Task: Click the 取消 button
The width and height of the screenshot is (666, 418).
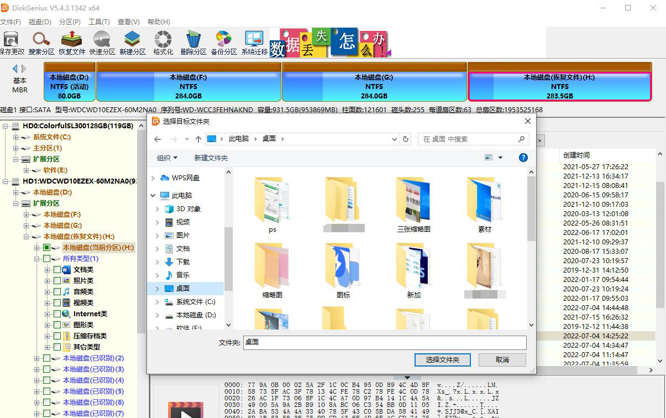Action: tap(502, 360)
